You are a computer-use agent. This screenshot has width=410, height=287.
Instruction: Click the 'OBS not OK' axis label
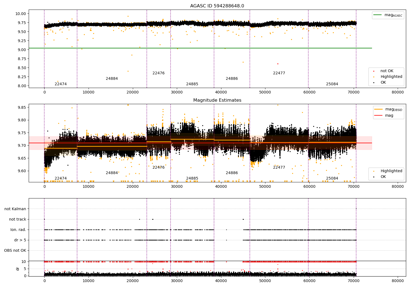(x=15, y=251)
